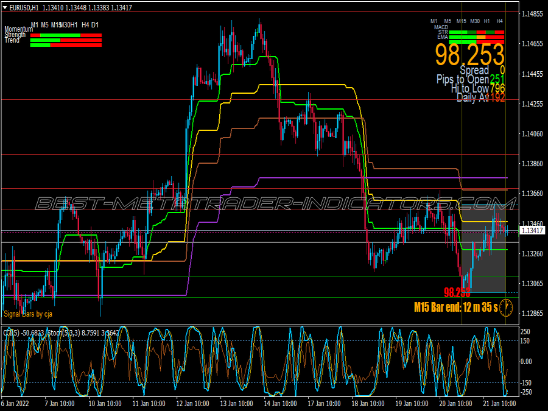Click the 6 Jan 2022 date label
548x411 pixels.
click(x=15, y=404)
